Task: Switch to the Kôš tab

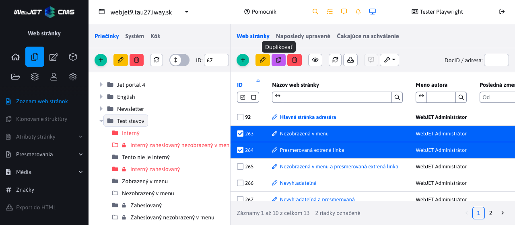Action: [x=155, y=36]
